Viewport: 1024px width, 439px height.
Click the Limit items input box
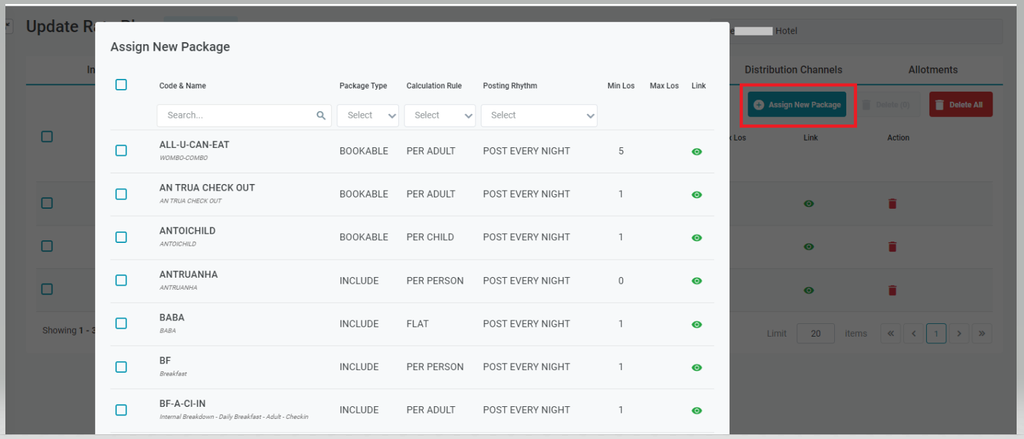point(815,333)
